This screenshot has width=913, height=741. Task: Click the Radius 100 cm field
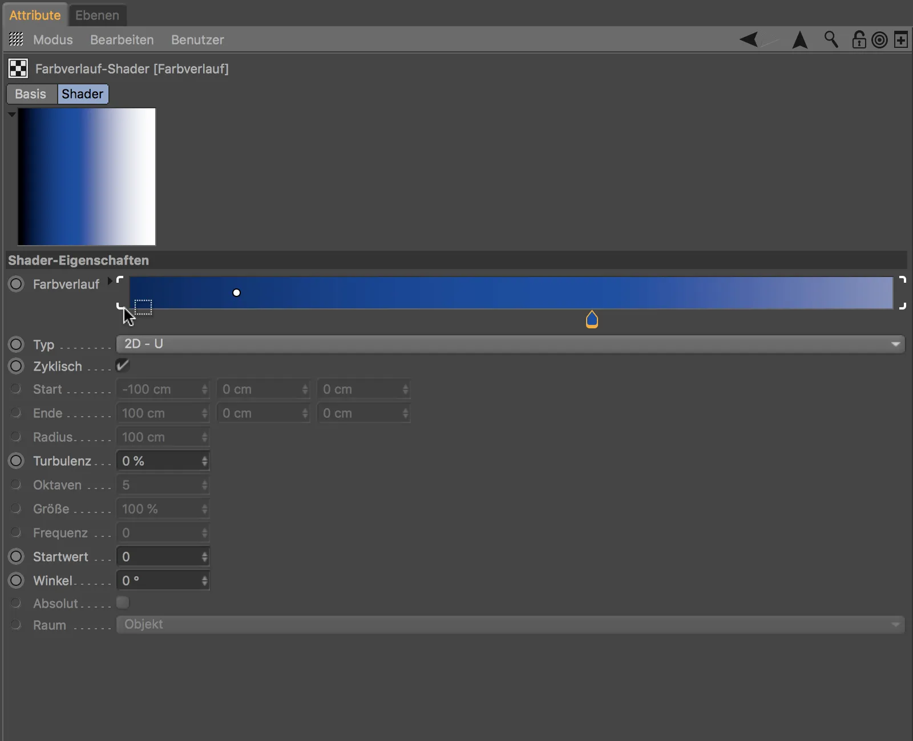coord(163,437)
